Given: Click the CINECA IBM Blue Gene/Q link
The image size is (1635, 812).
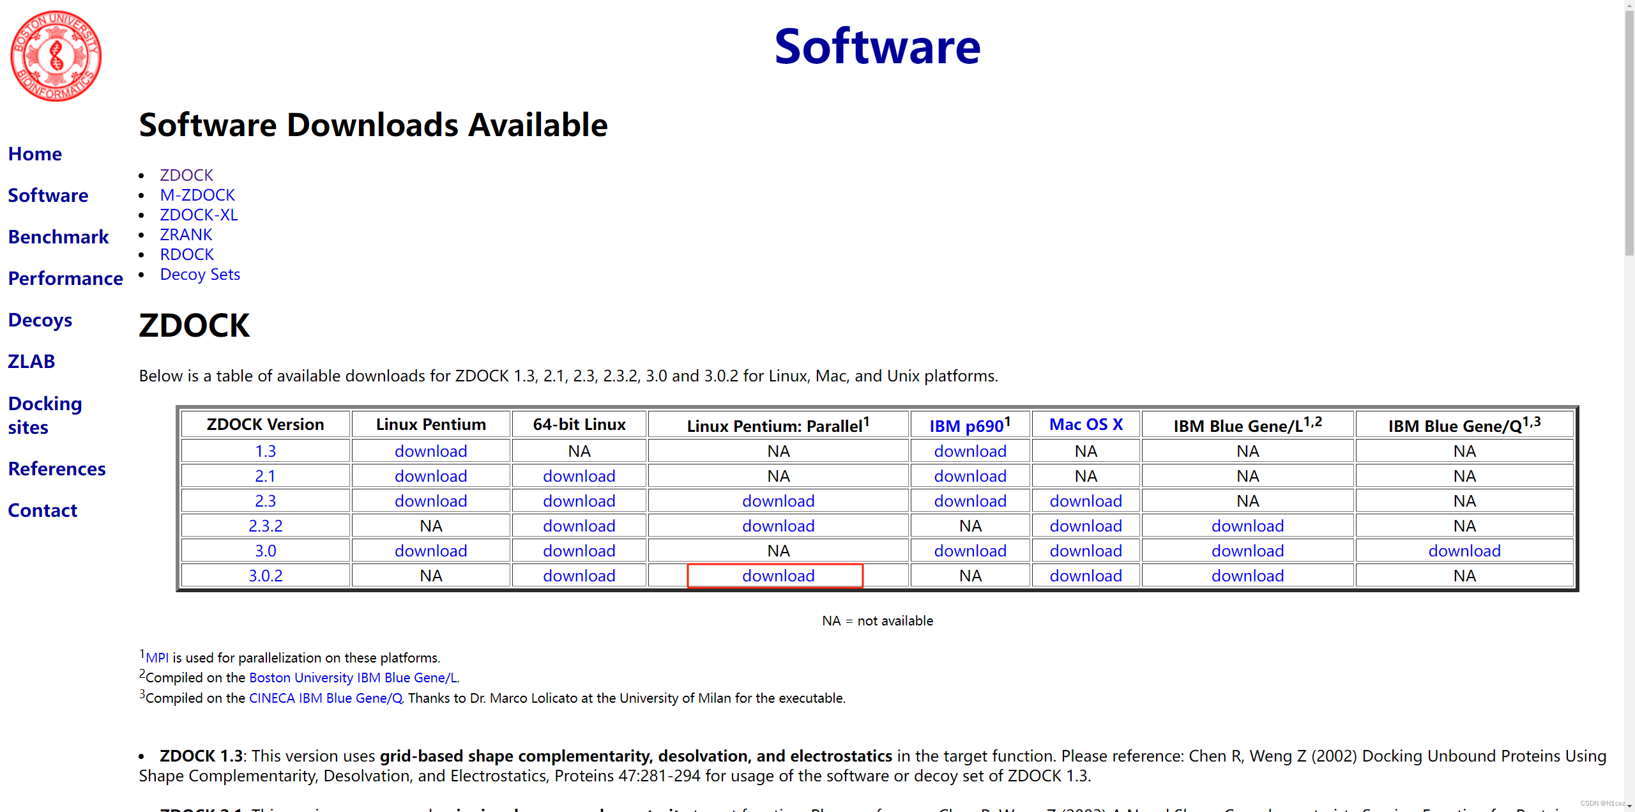Looking at the screenshot, I should coord(324,698).
